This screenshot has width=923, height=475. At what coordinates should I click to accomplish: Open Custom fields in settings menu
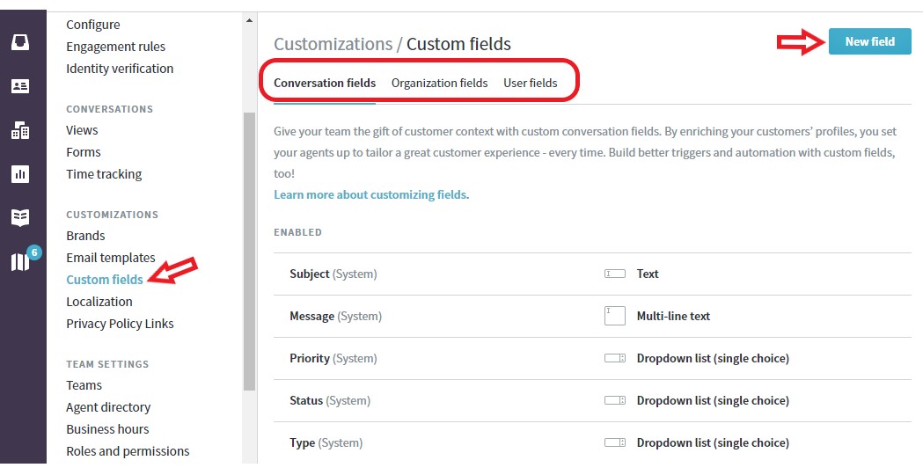104,280
